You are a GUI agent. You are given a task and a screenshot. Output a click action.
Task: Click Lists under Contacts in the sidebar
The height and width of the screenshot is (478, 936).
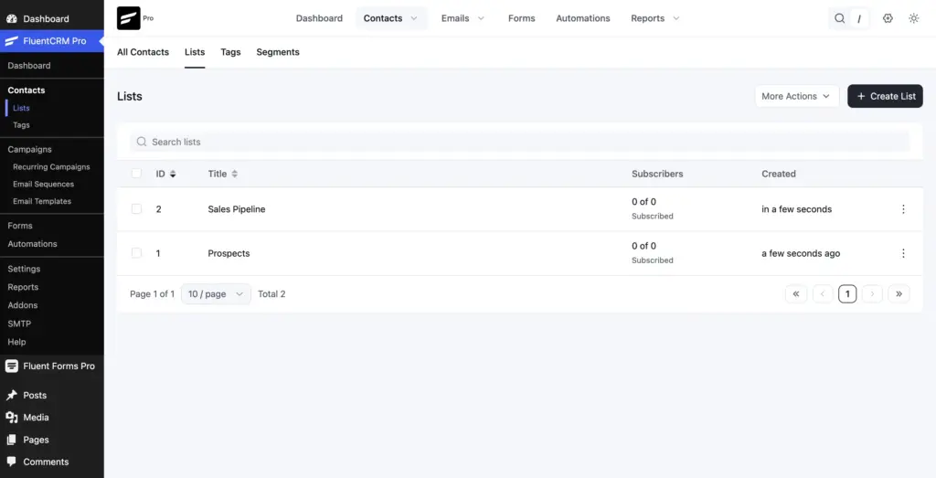point(22,108)
